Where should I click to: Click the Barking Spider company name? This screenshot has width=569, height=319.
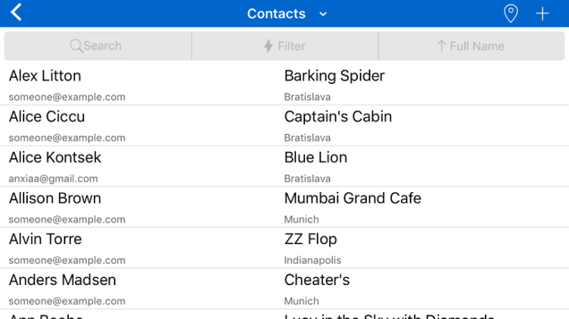point(334,76)
